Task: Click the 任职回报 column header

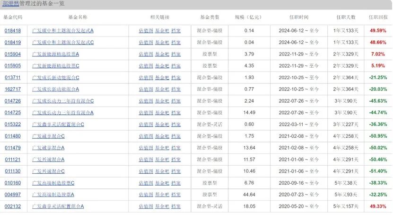Action: tap(377, 17)
